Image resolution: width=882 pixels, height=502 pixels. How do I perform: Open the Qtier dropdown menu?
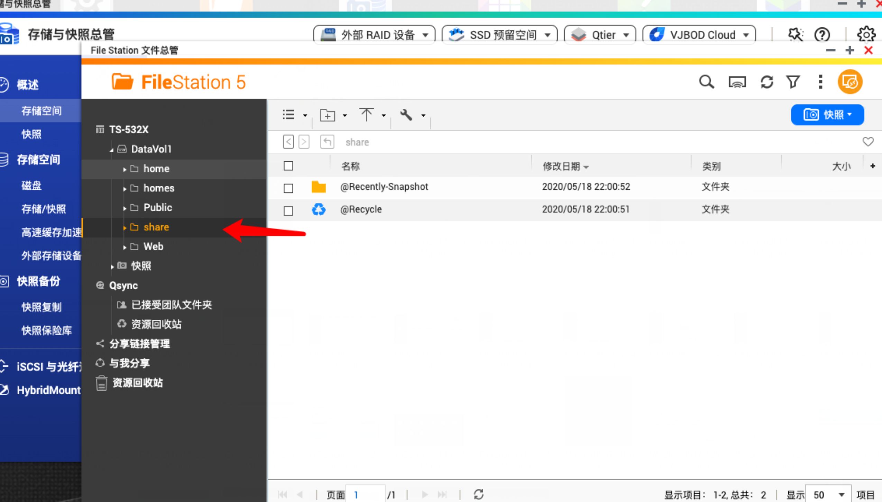[x=600, y=35]
